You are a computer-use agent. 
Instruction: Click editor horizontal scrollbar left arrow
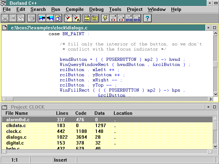pos(4,99)
